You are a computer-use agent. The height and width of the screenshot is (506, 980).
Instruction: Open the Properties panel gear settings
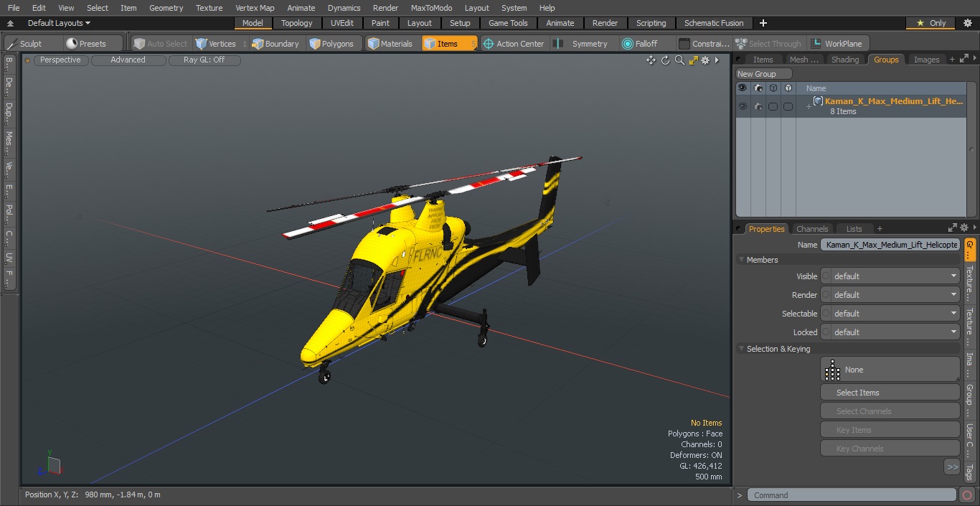[x=965, y=228]
